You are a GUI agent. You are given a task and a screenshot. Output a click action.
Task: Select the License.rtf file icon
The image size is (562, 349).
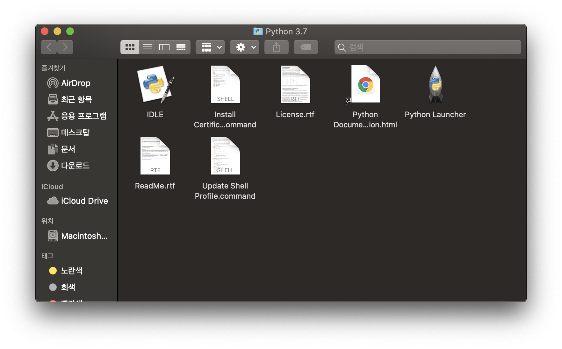(x=295, y=84)
